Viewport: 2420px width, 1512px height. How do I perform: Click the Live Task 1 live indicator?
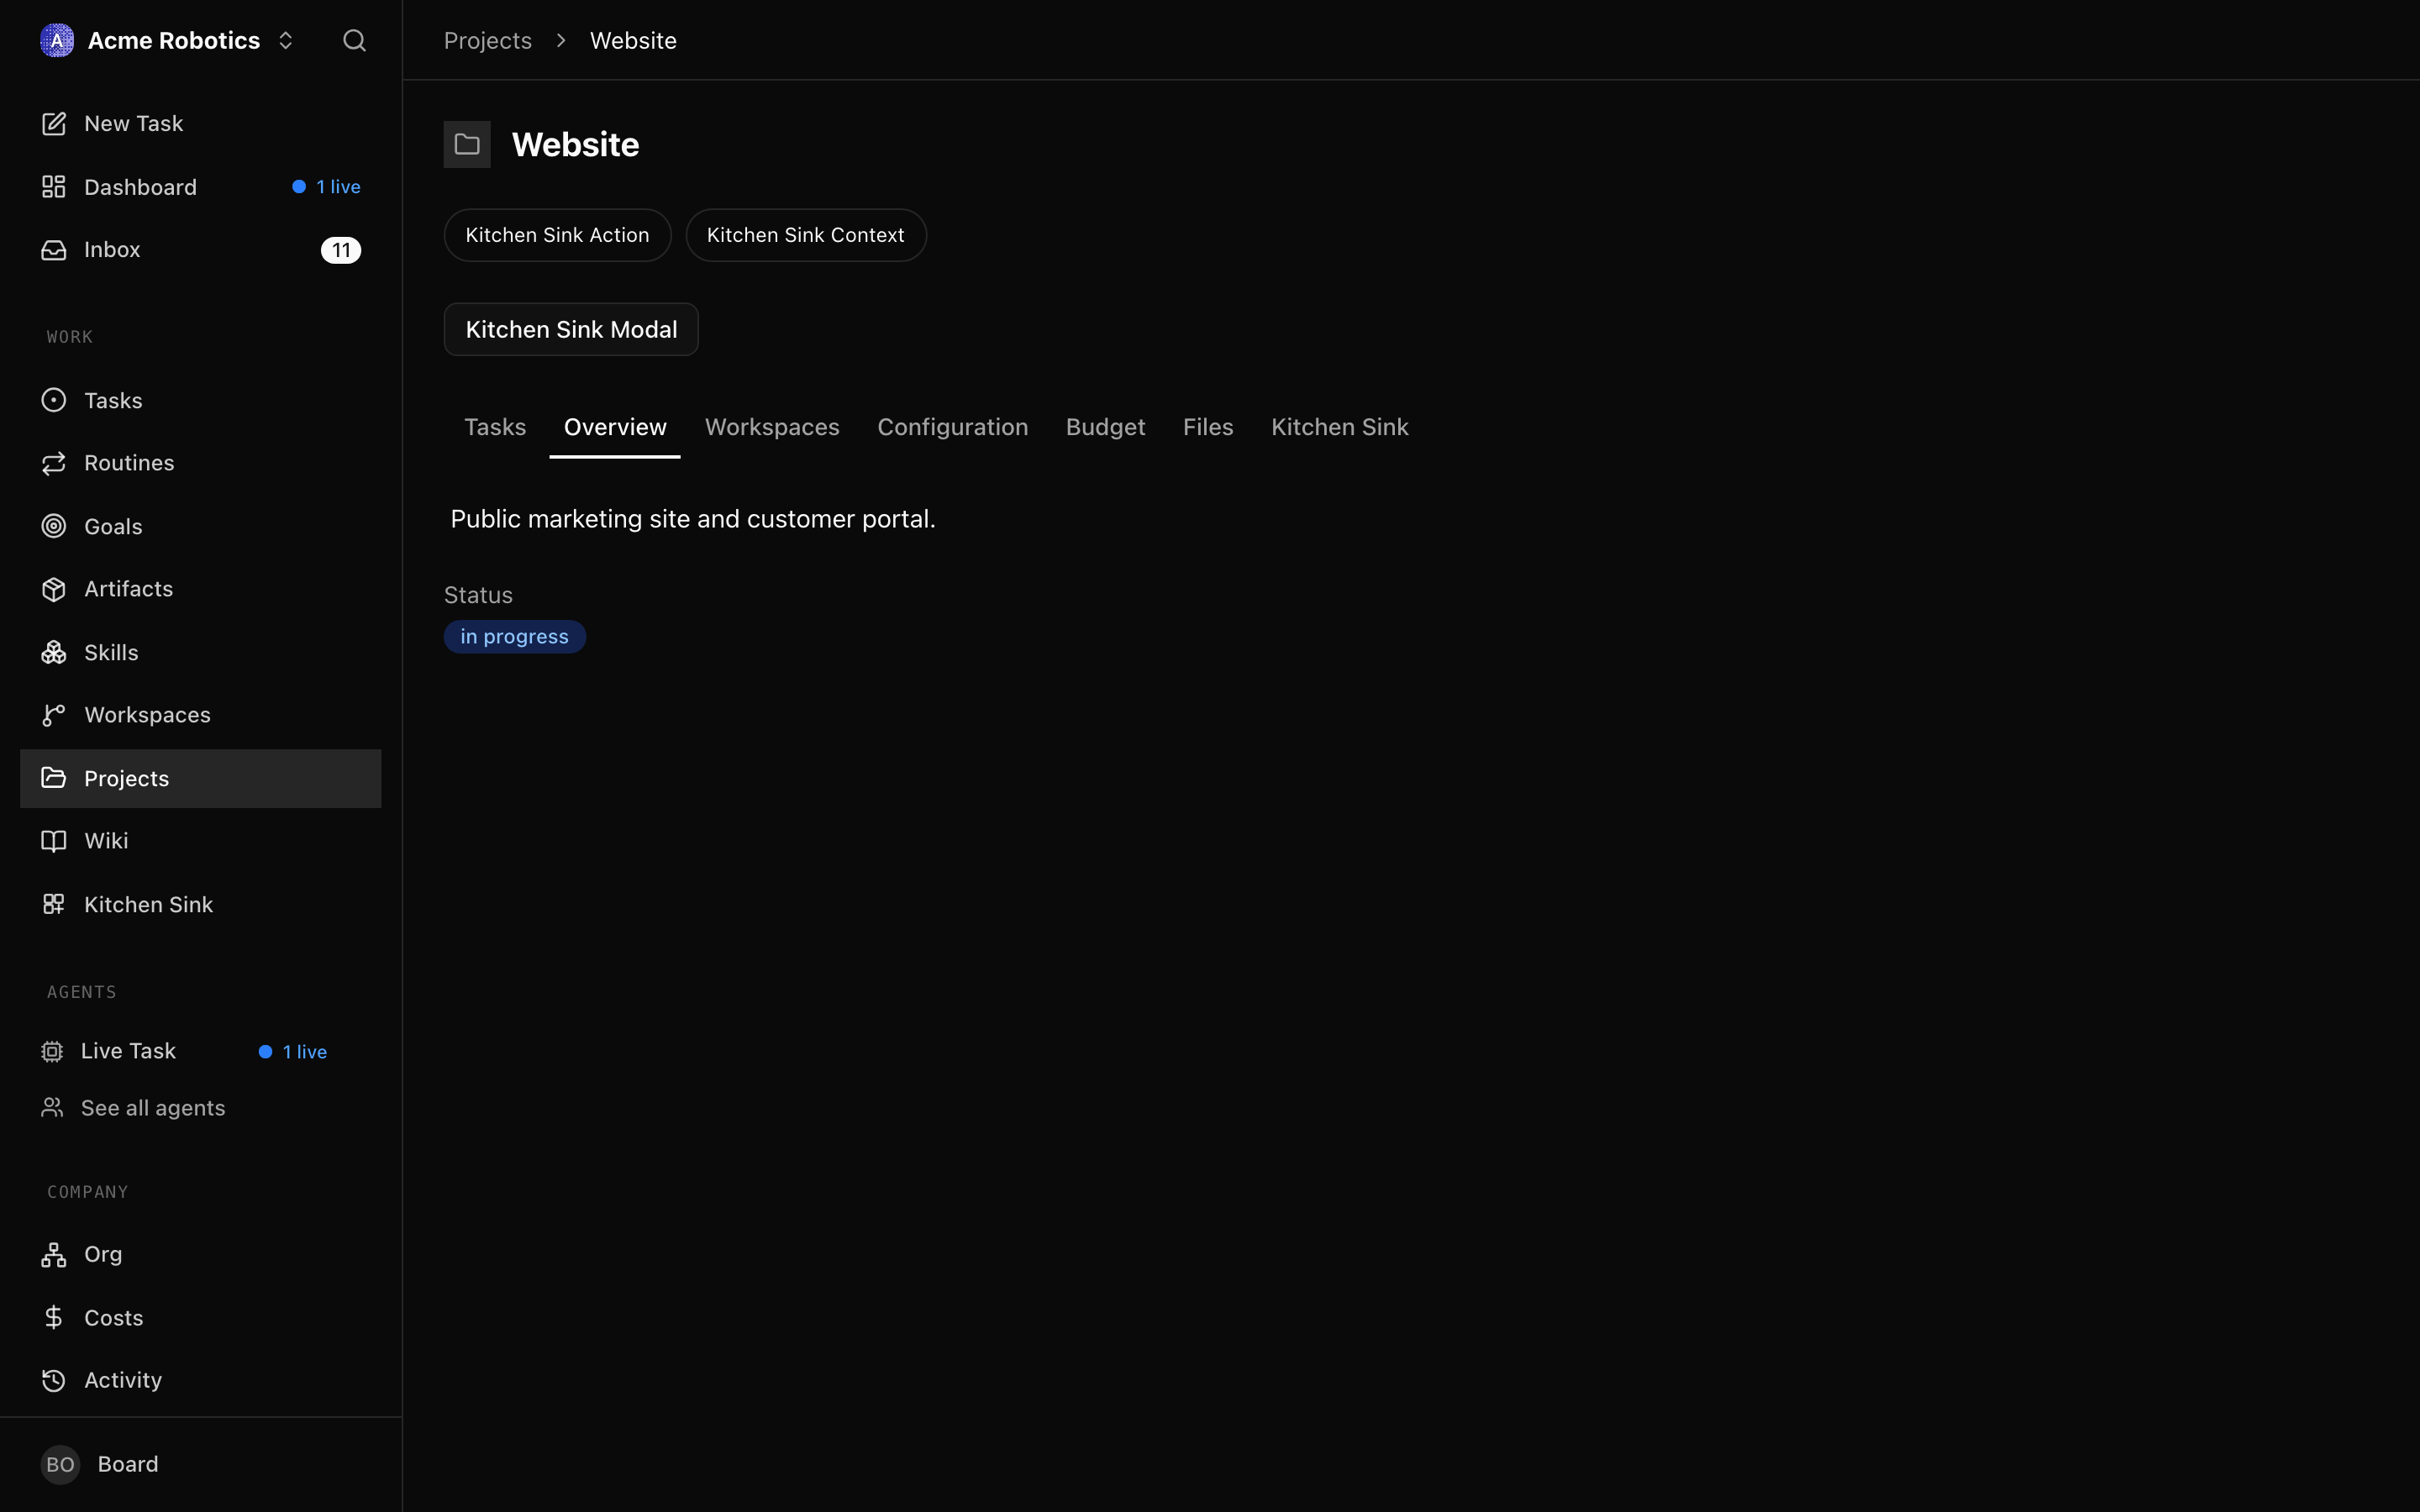tap(293, 1052)
